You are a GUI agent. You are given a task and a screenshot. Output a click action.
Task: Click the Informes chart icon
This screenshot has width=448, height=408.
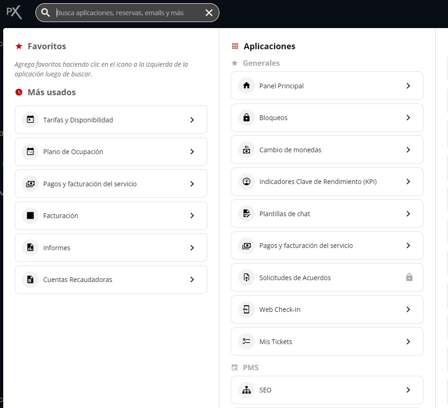(x=30, y=248)
